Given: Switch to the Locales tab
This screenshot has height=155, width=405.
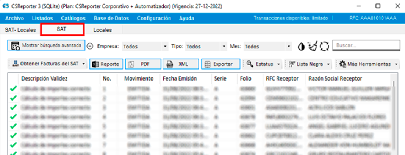Looking at the screenshot, I should [103, 30].
